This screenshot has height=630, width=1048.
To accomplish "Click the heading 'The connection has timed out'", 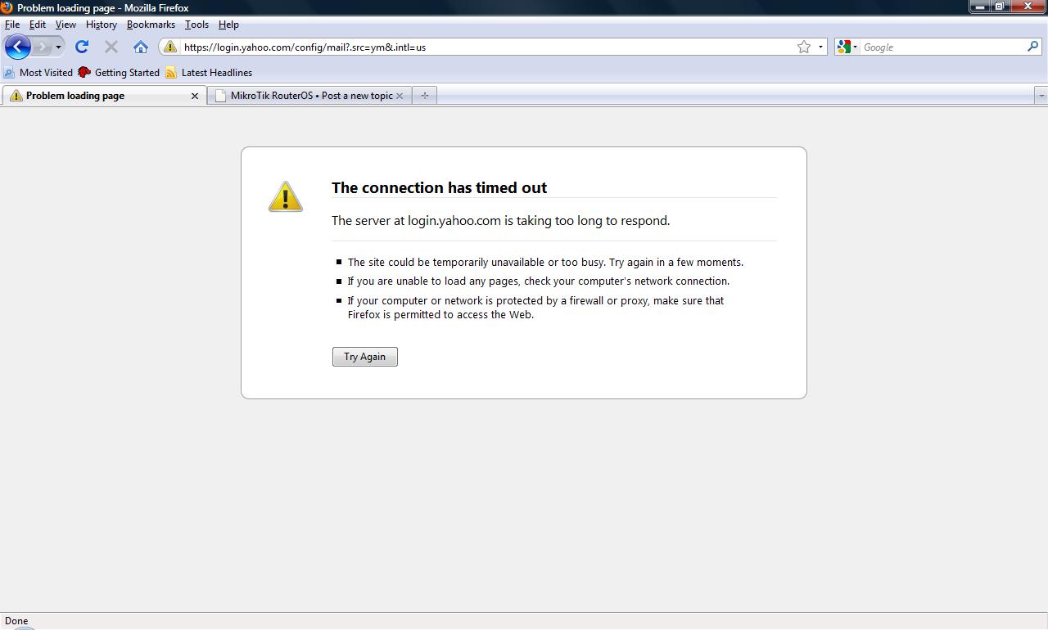I will 439,187.
